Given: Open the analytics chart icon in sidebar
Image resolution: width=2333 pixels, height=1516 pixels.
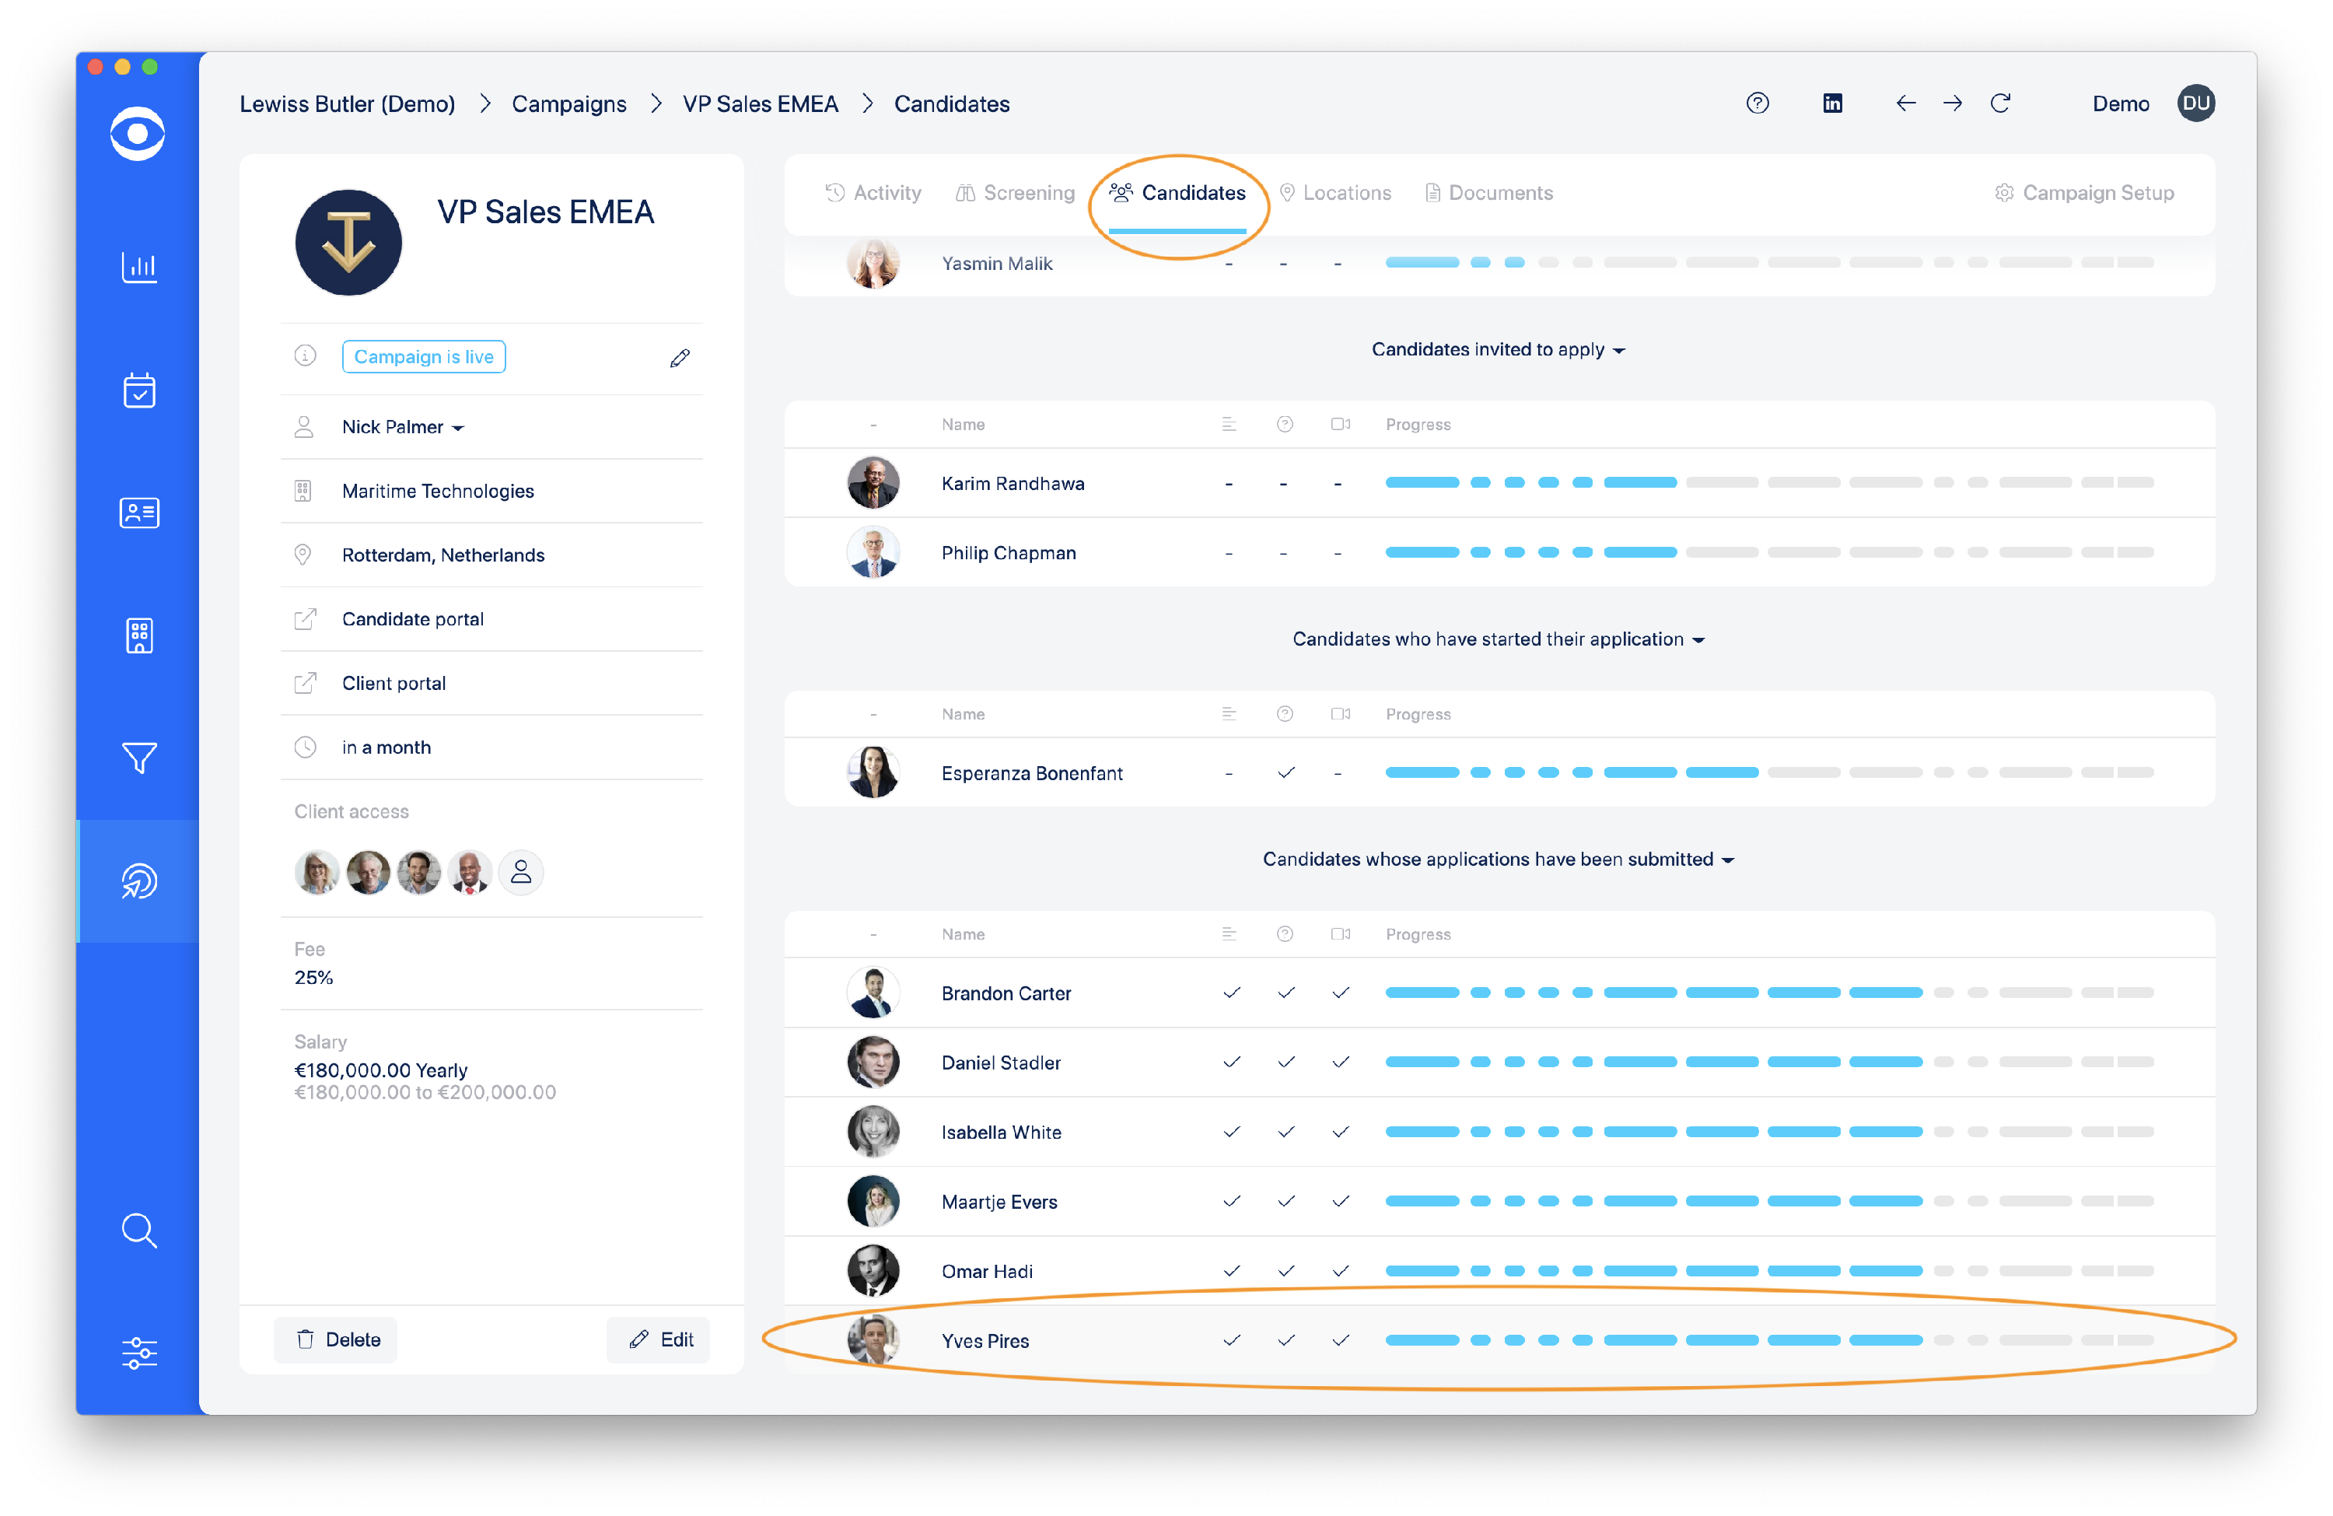Looking at the screenshot, I should point(138,267).
